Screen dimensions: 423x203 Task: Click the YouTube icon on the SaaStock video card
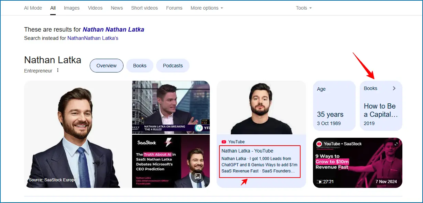point(319,143)
